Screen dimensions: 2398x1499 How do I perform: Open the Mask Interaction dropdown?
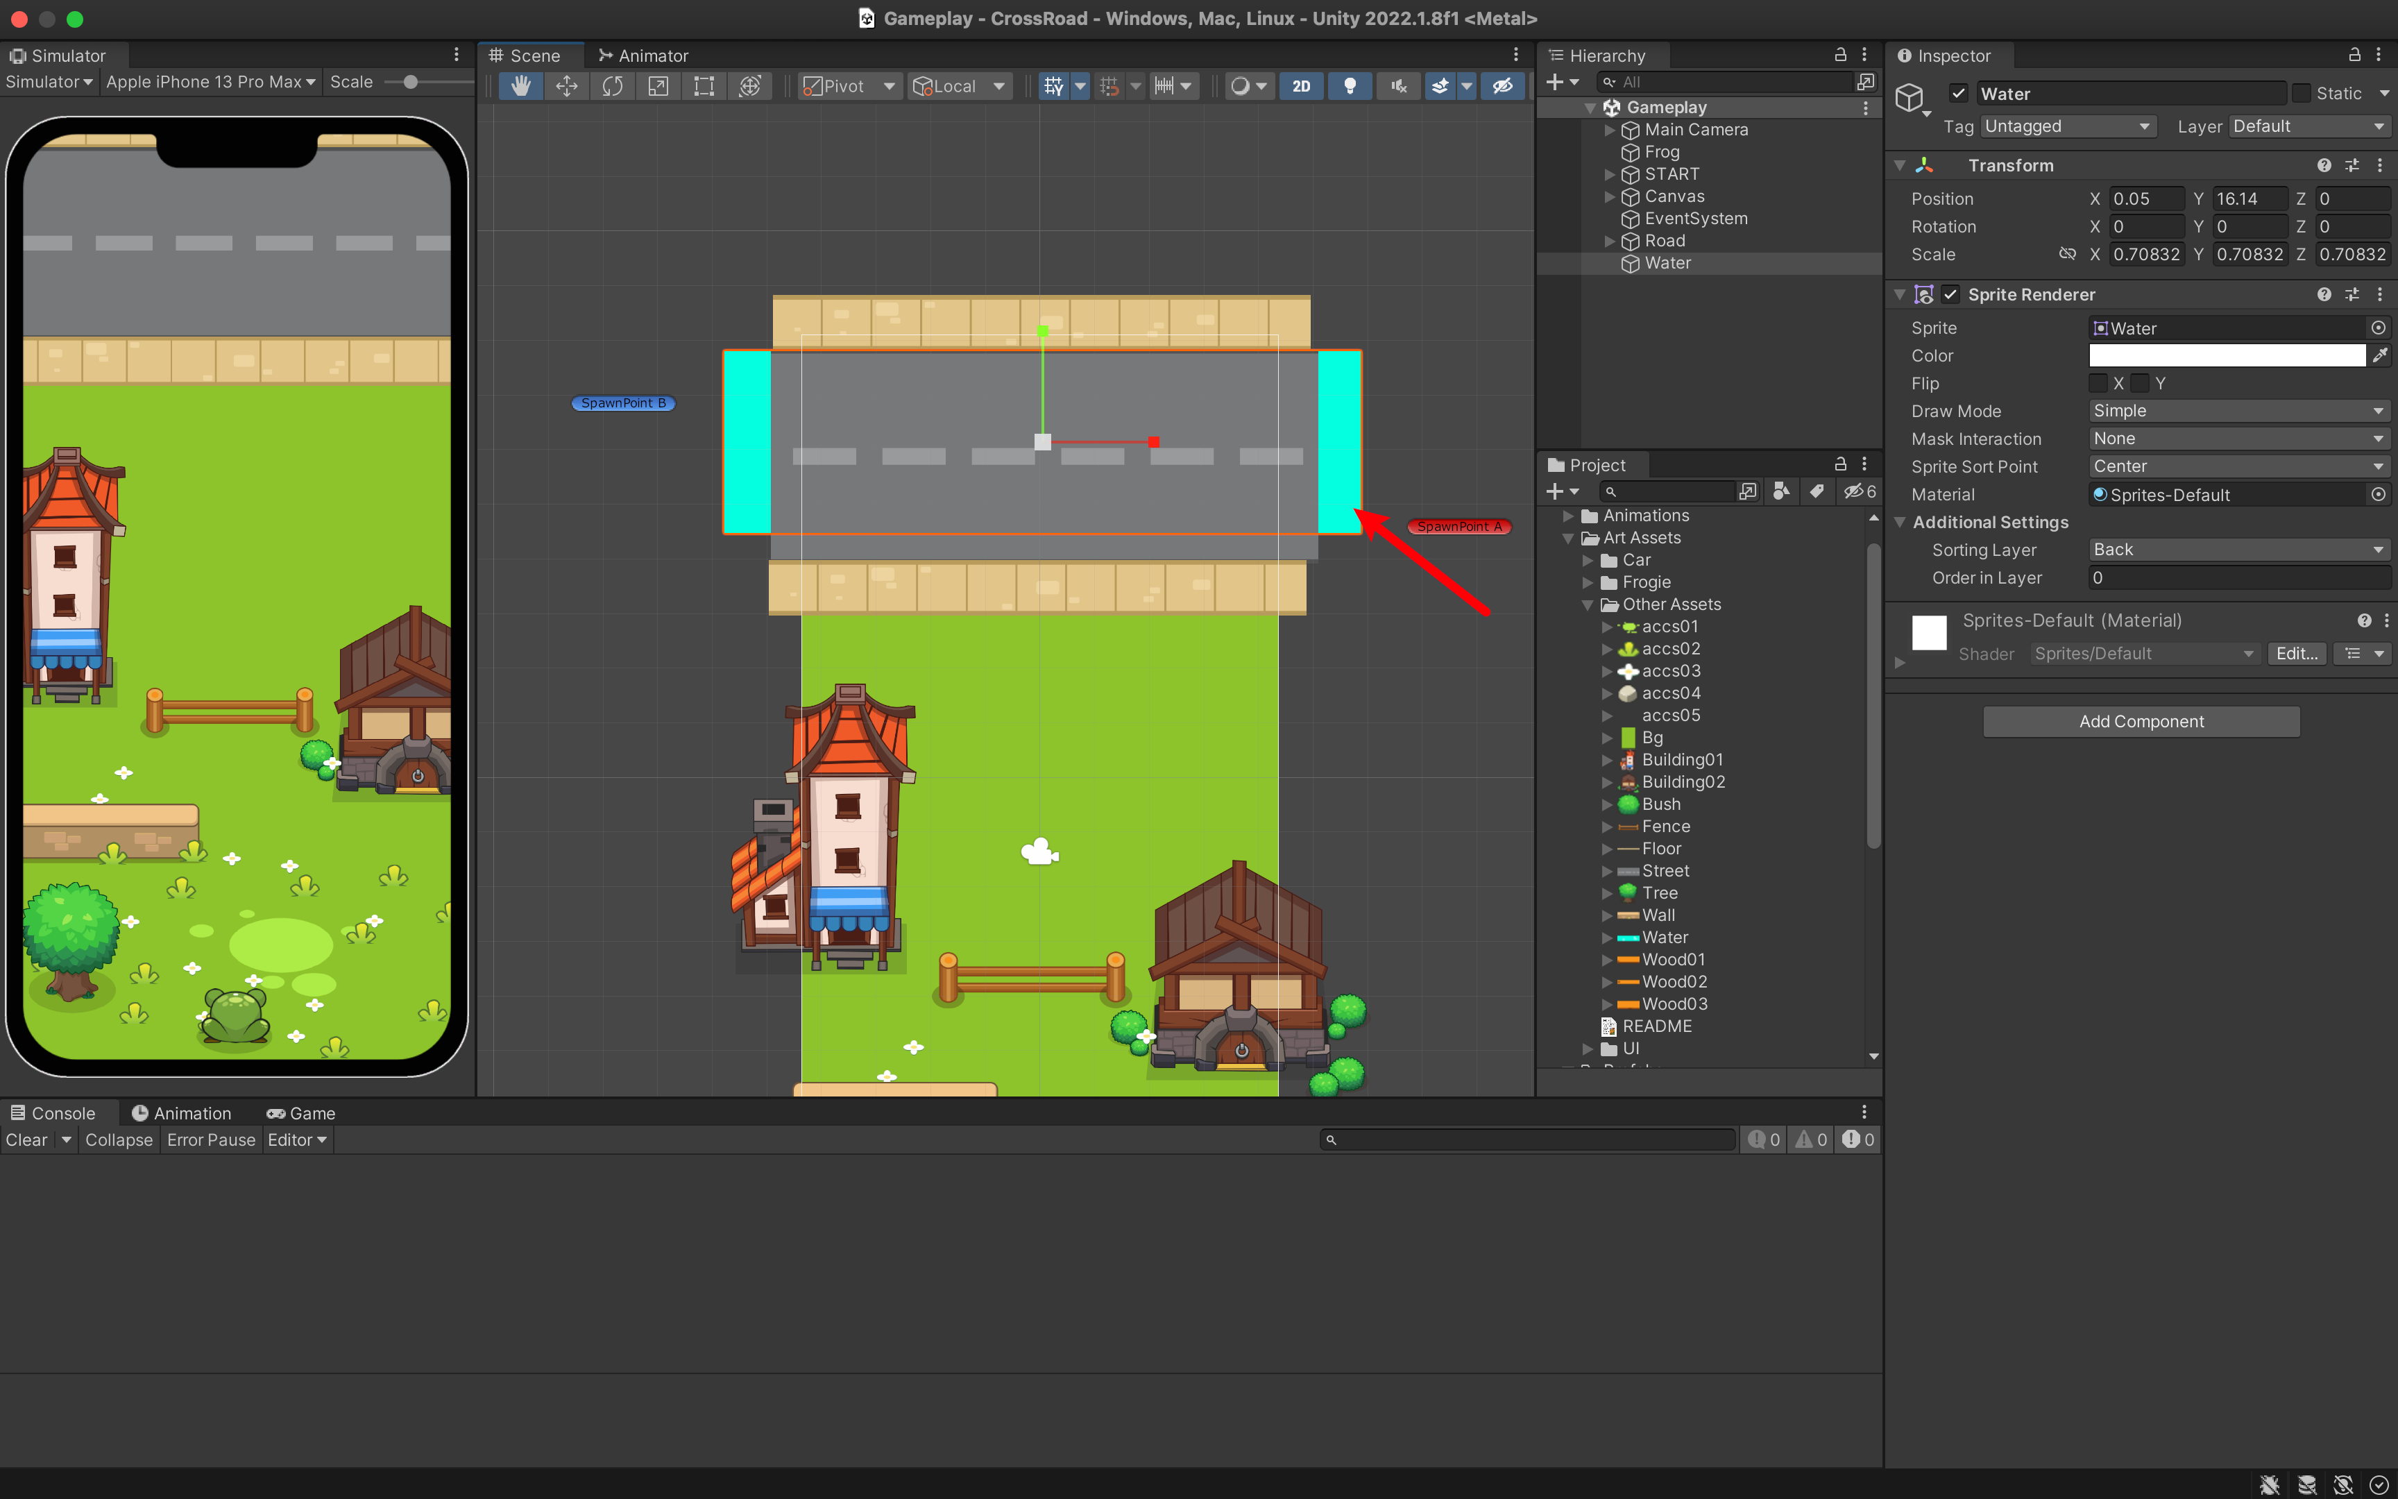click(x=2240, y=438)
